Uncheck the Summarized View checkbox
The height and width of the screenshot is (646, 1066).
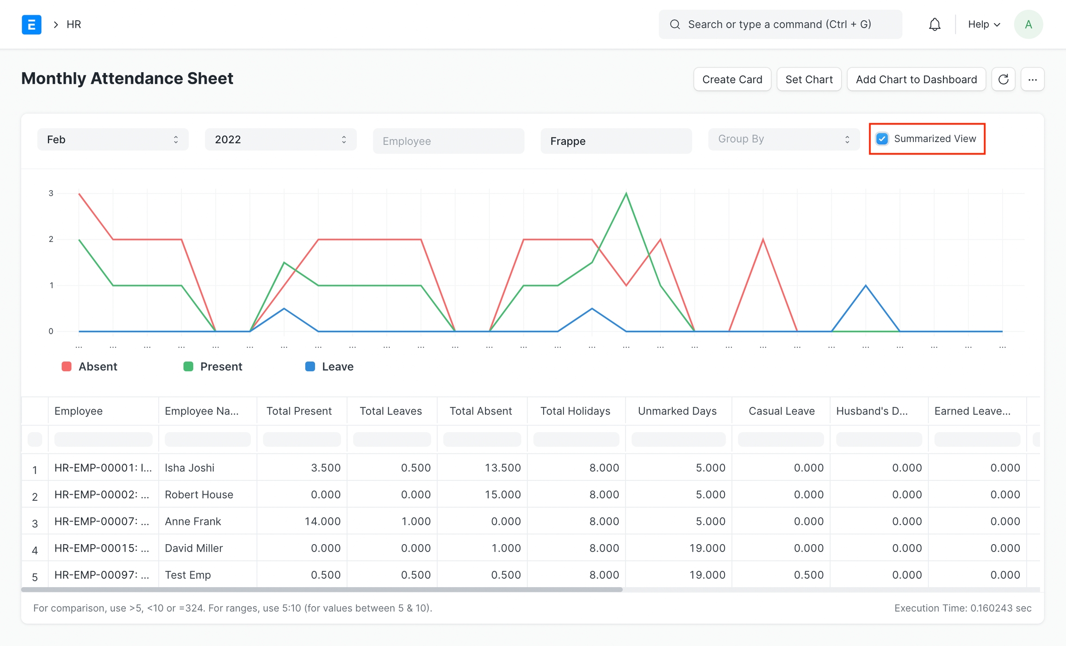click(x=882, y=139)
